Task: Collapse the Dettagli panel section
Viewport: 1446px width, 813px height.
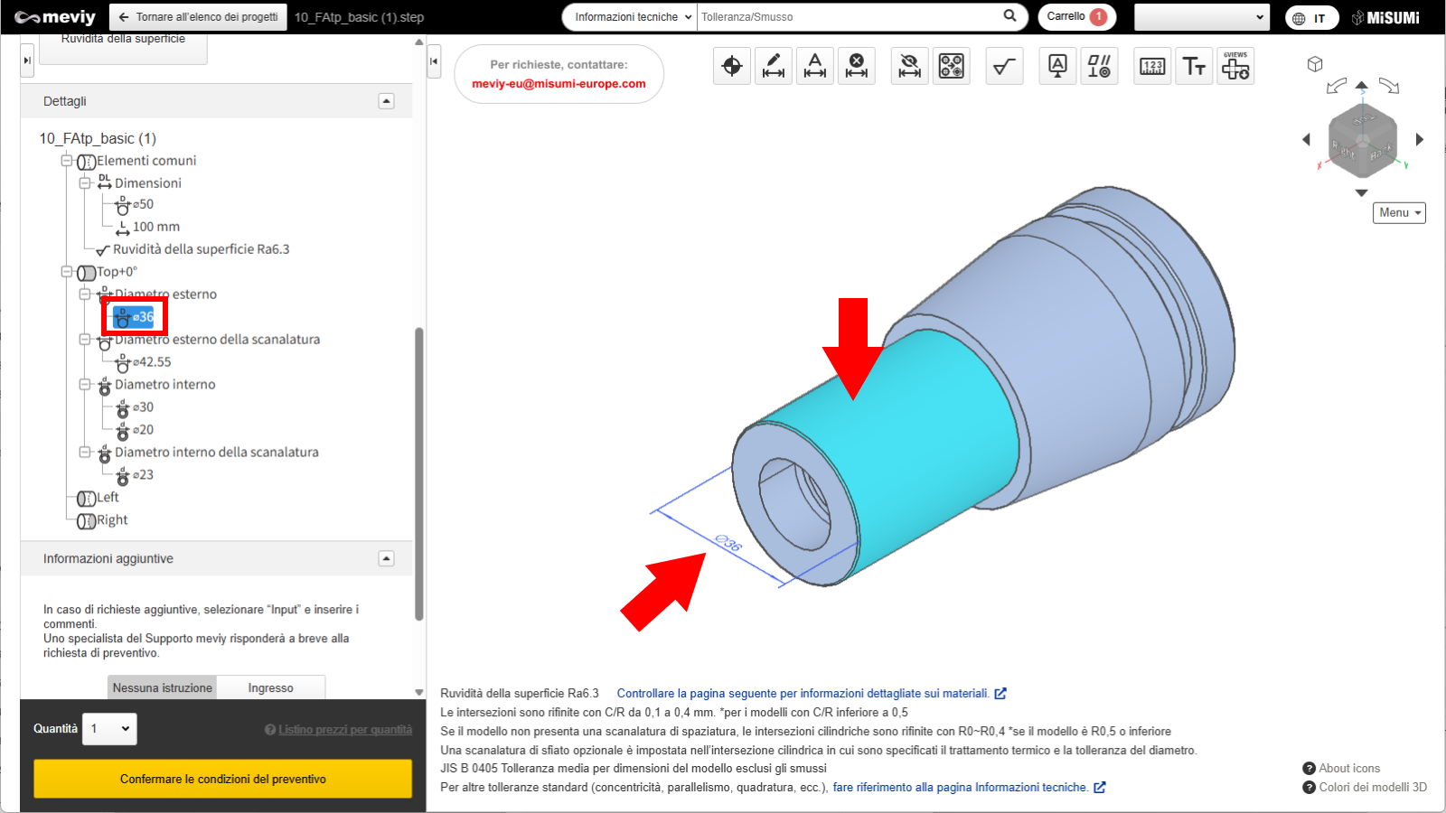Action: [386, 101]
